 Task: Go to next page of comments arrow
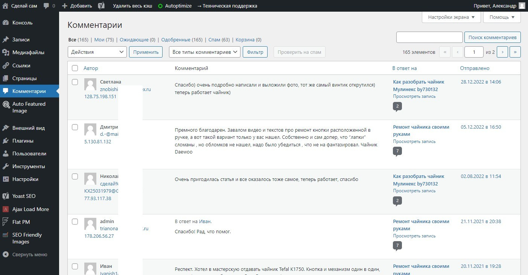coord(502,52)
